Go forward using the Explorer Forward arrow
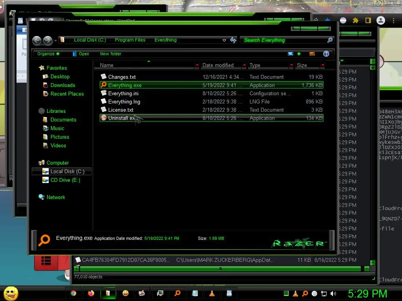This screenshot has height=301, width=402. [48, 40]
